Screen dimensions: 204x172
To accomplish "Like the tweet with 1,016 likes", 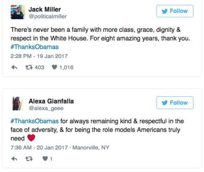I will (54, 67).
